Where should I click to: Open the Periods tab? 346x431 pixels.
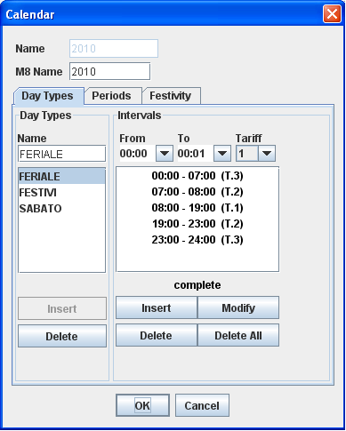click(112, 96)
